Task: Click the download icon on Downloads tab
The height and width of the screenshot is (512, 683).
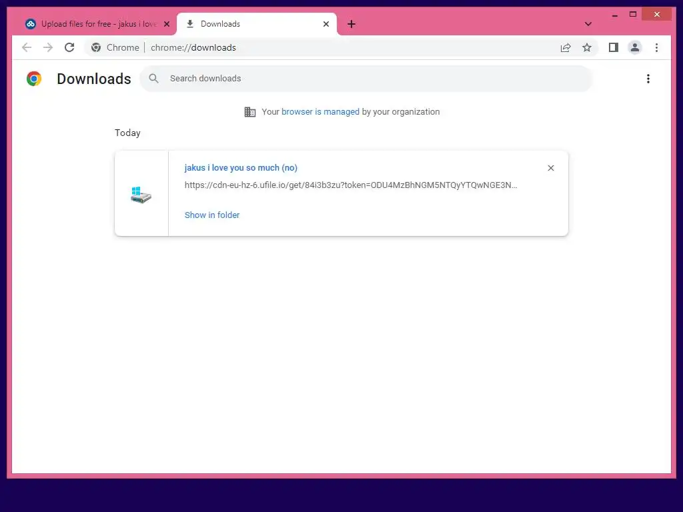Action: click(x=190, y=24)
